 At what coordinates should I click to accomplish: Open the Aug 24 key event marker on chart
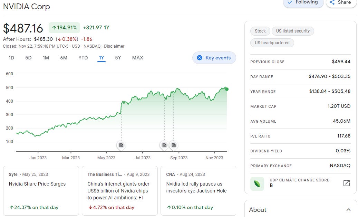click(174, 145)
